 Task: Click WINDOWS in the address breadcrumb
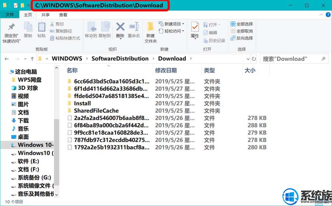point(67,59)
